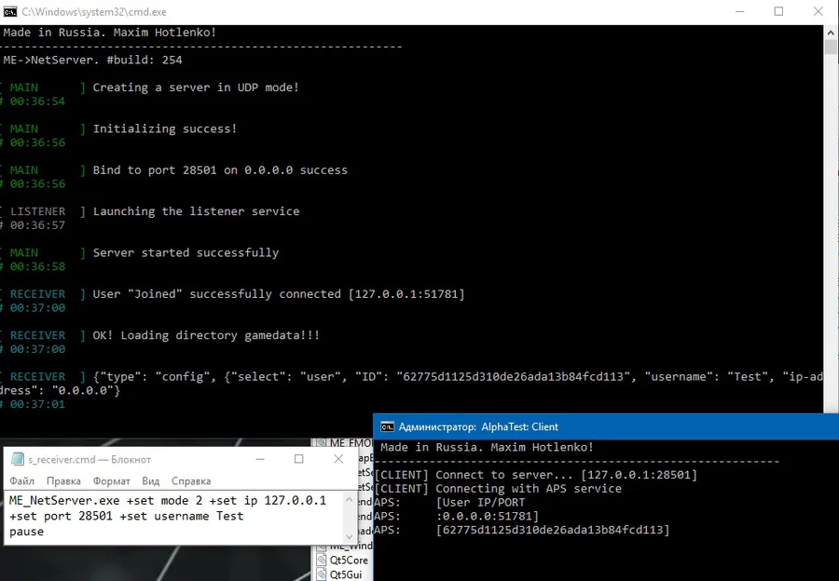Open the Формат menu in Notepad
839x581 pixels.
pos(111,481)
